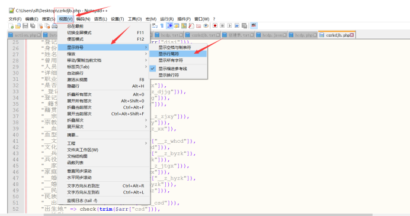Close the hcdp.txt tab with its X
The image size is (410, 216).
pyautogui.click(x=181, y=35)
